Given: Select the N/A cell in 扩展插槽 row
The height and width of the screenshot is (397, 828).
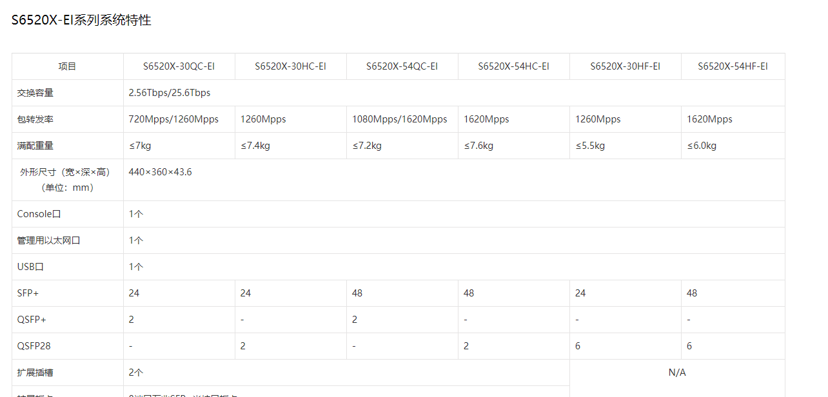Looking at the screenshot, I should click(677, 373).
